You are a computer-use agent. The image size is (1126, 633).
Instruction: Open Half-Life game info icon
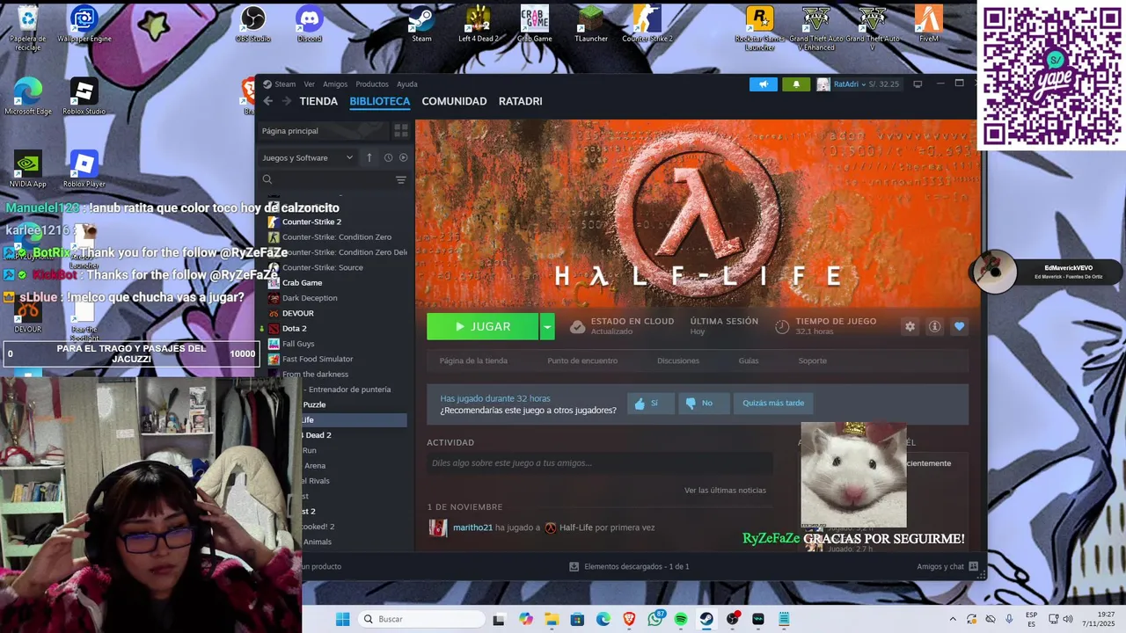pos(934,326)
